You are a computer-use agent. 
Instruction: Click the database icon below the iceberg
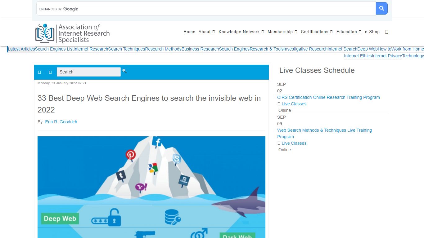coord(172,217)
